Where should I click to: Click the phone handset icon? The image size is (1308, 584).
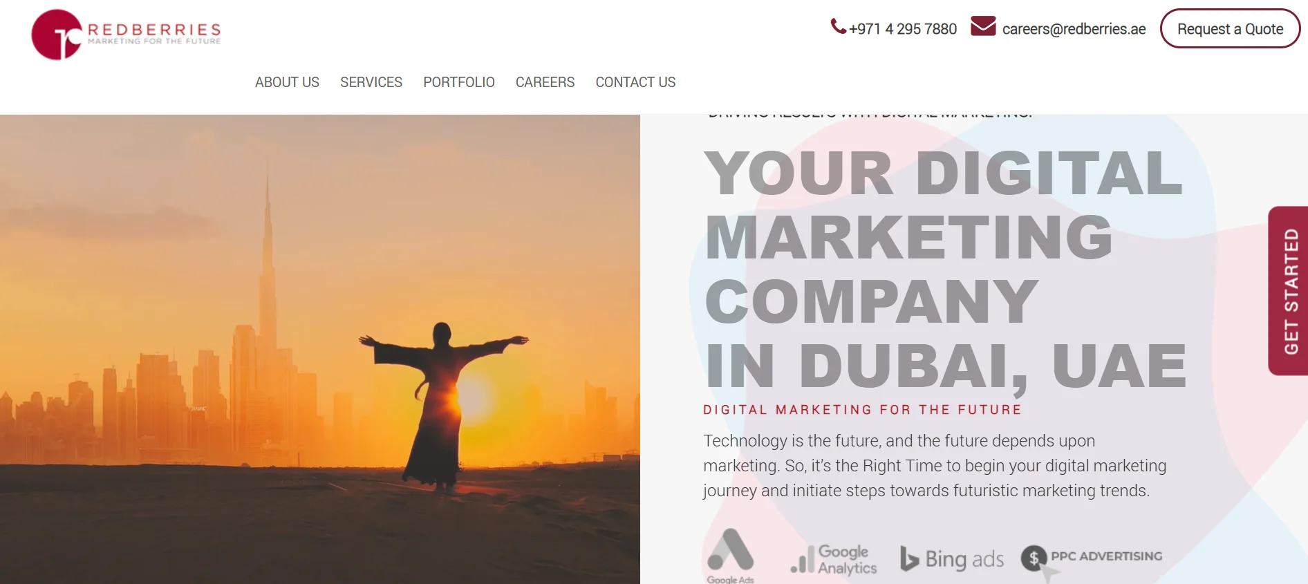(x=838, y=26)
